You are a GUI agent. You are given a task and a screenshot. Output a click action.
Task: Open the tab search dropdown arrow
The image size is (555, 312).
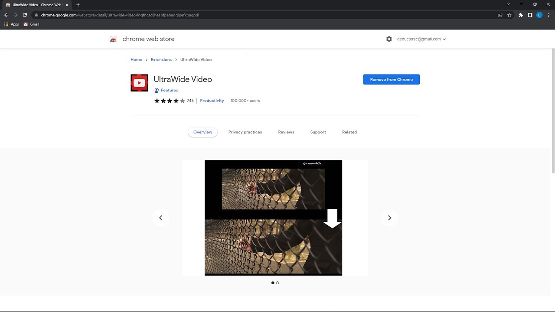point(508,4)
